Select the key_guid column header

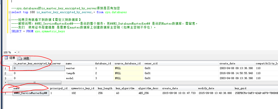click(256, 88)
